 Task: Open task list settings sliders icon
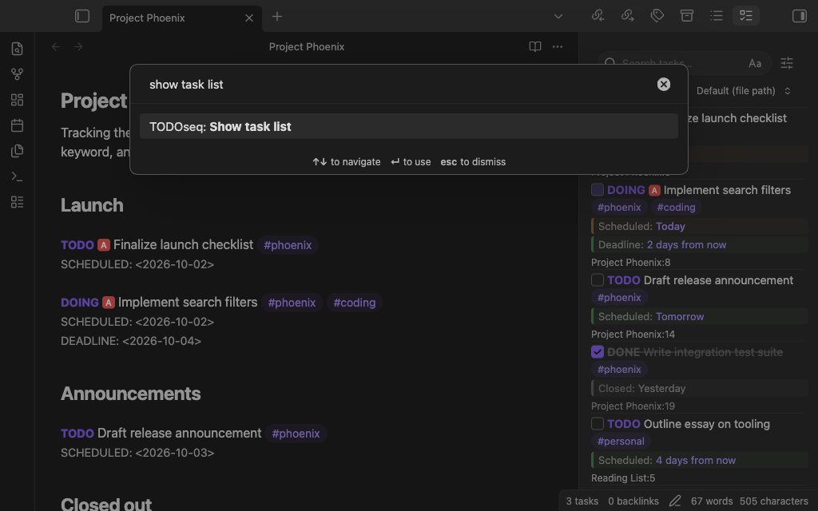coord(787,63)
